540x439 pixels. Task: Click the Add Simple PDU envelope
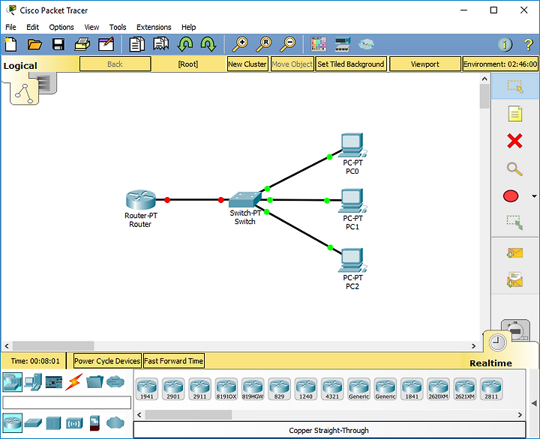tap(514, 253)
